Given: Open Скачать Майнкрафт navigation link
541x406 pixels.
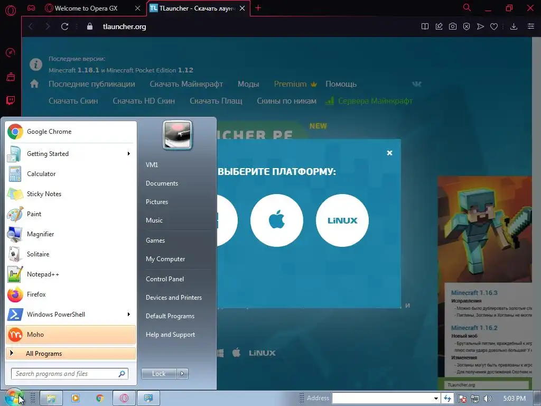Looking at the screenshot, I should [x=186, y=84].
